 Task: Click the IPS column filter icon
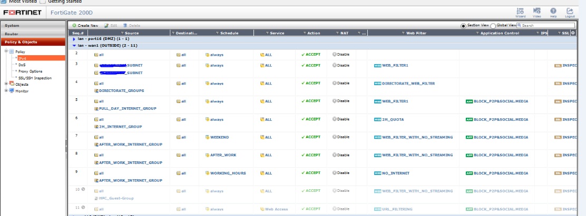[x=538, y=33]
